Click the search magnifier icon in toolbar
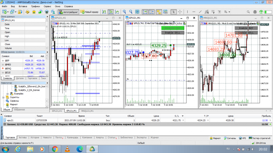The height and width of the screenshot is (153, 273). pyautogui.click(x=248, y=12)
